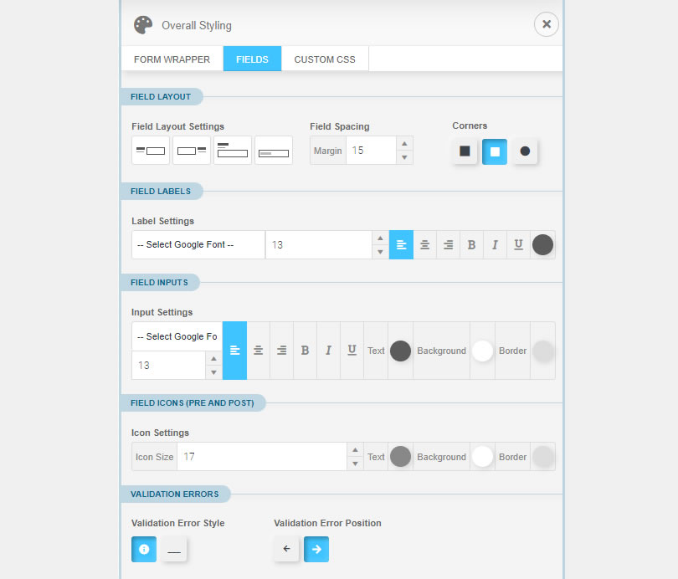This screenshot has height=579, width=678.
Task: Align input text right
Action: tap(281, 351)
